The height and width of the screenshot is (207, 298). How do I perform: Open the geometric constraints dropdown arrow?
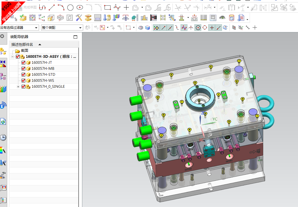(248, 7)
